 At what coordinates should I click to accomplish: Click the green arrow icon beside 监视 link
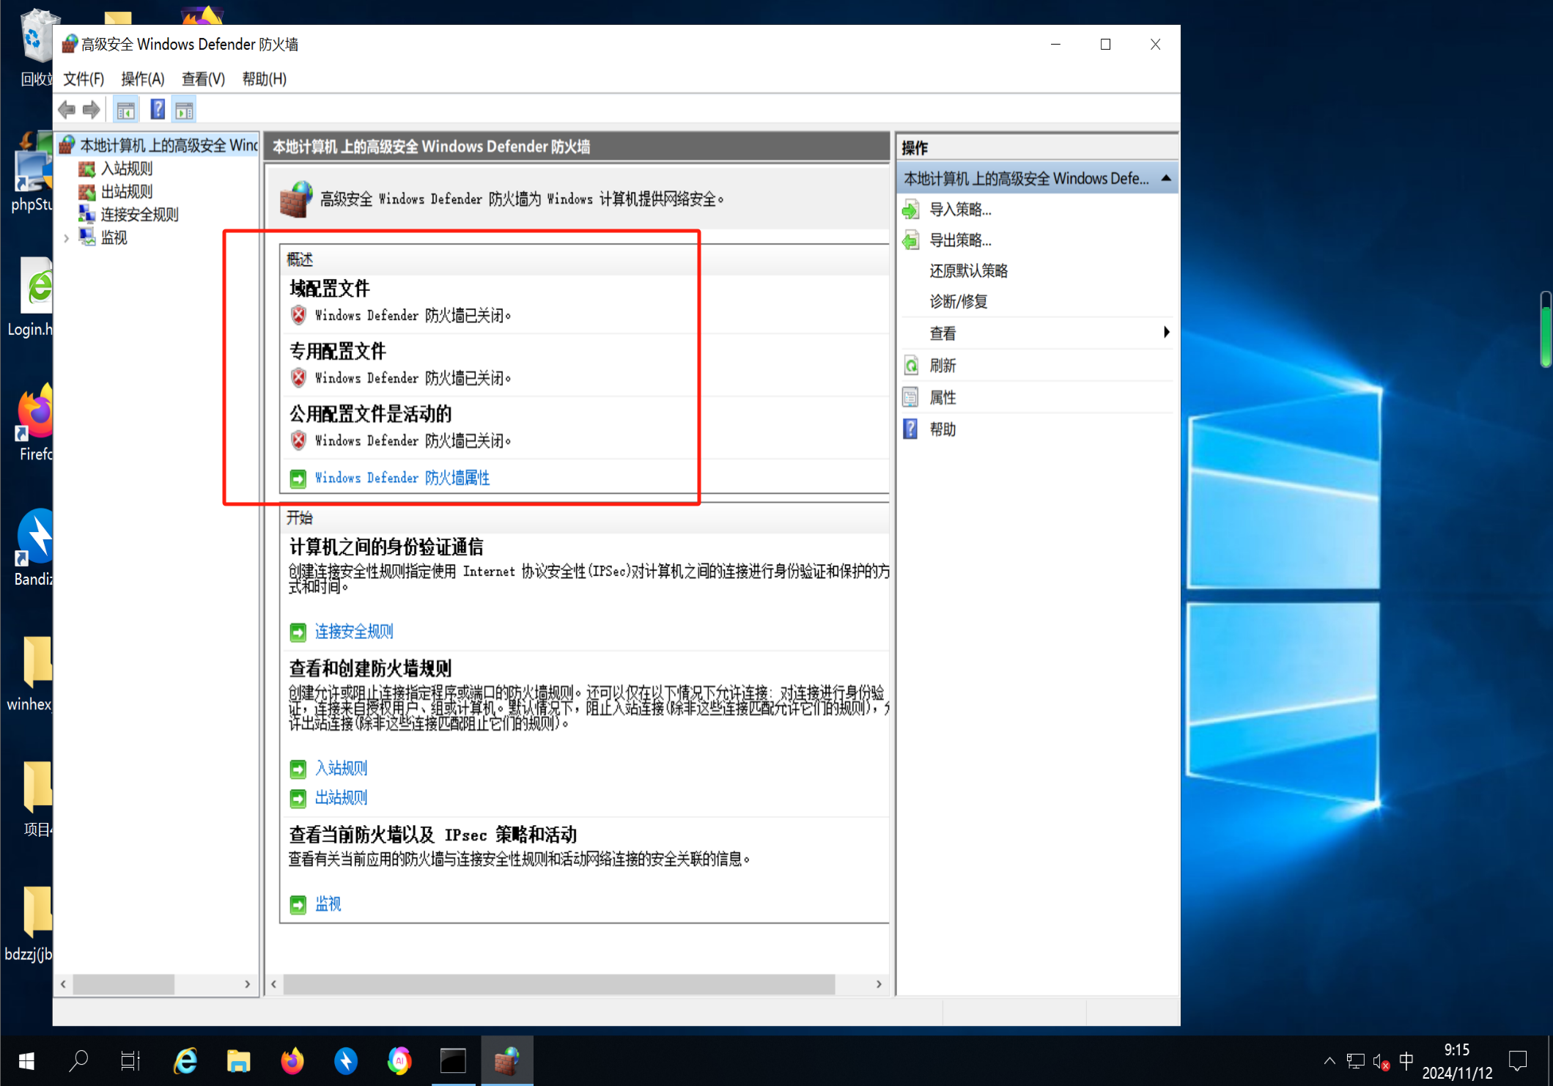pos(298,905)
